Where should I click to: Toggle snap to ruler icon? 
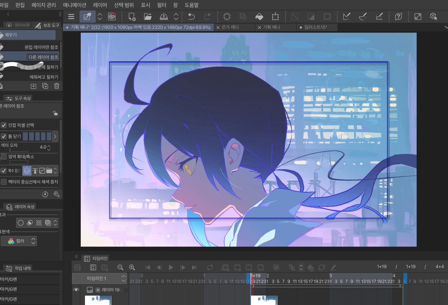346,17
